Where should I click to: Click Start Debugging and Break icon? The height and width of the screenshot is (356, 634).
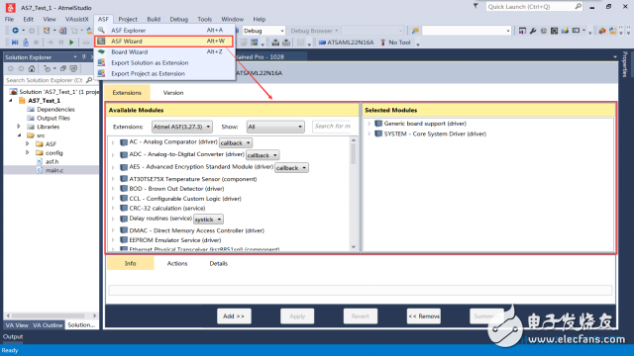(x=15, y=43)
